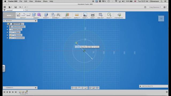Open timeline settings gear icon
The width and height of the screenshot is (171, 96).
point(167,92)
